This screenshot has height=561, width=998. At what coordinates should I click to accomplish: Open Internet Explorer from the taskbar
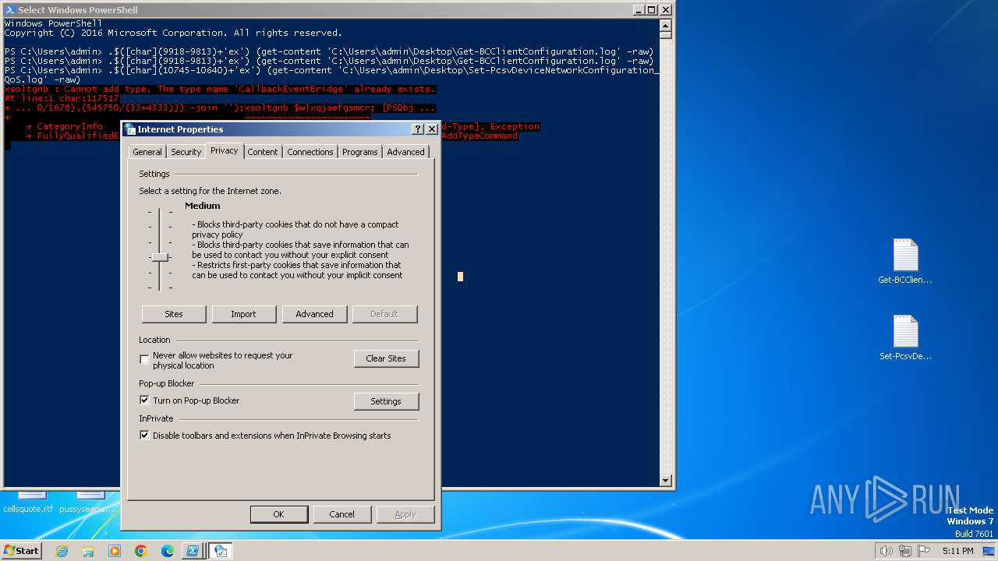tap(62, 551)
